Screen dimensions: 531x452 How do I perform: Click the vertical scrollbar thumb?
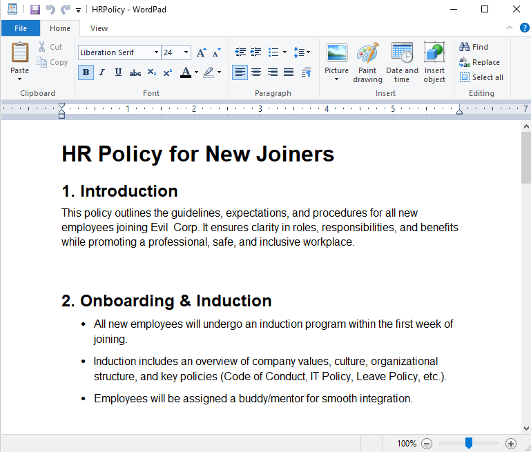[526, 157]
